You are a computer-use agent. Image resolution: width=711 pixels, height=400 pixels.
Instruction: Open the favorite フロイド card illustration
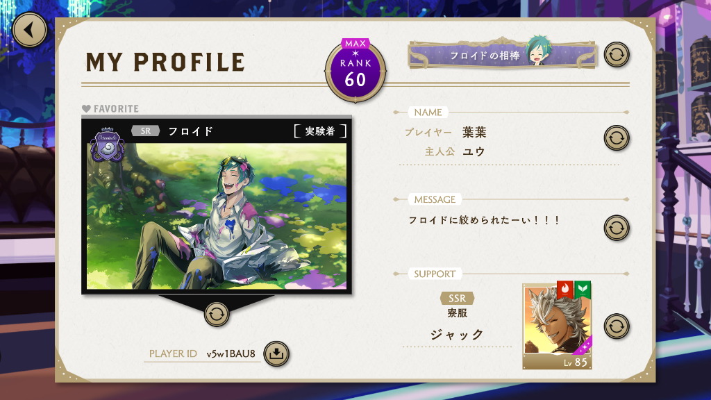[x=217, y=217]
